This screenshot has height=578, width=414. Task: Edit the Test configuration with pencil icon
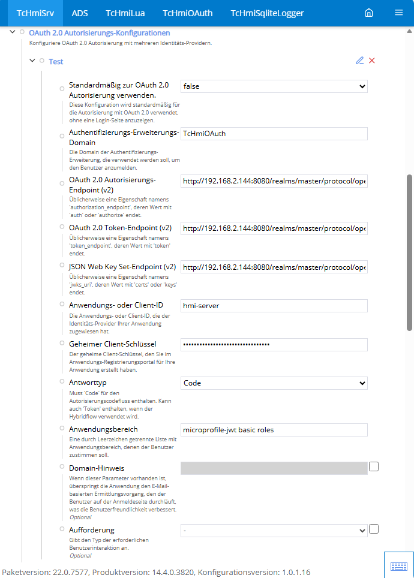[360, 61]
